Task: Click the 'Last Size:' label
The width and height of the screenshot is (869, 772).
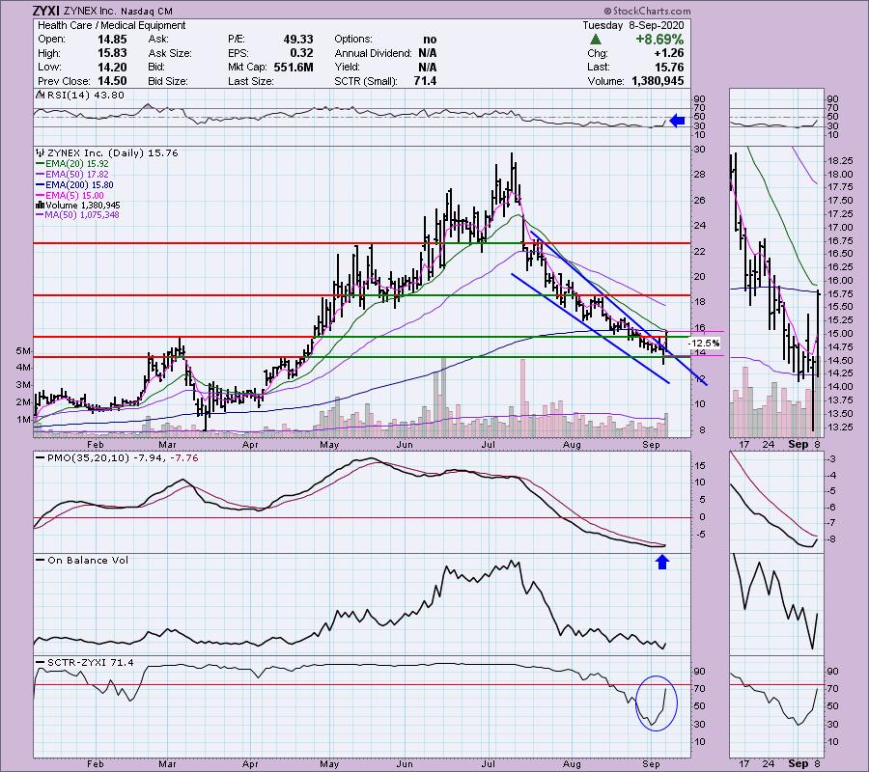Action: click(x=250, y=81)
